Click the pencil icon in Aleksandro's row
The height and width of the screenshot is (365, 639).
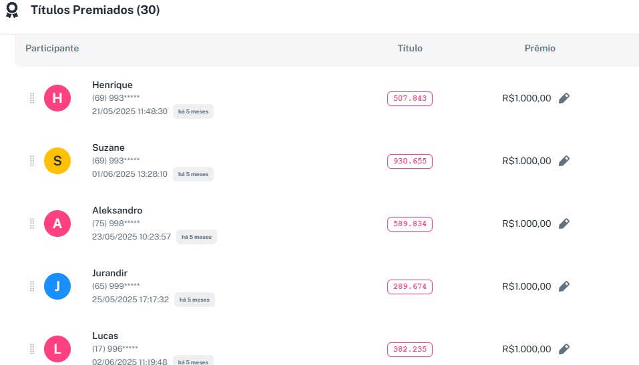pyautogui.click(x=564, y=224)
